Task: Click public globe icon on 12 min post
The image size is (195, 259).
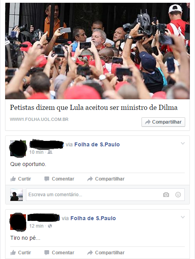Action: (50, 226)
